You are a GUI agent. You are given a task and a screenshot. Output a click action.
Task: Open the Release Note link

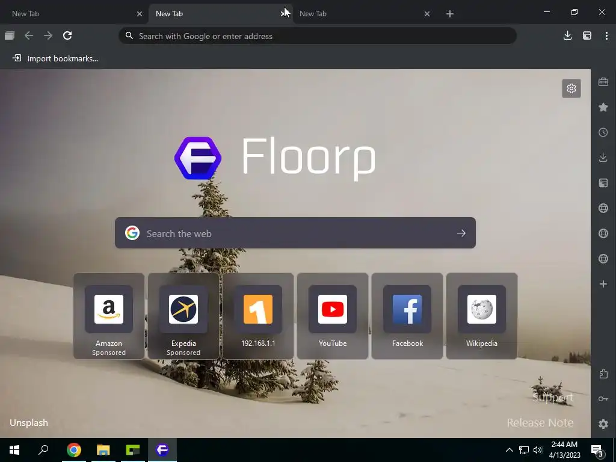(540, 423)
